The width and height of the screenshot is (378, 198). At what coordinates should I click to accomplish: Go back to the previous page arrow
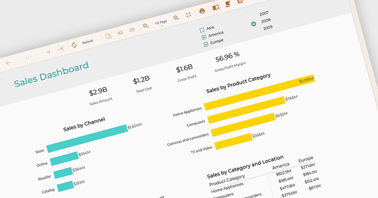[8, 63]
